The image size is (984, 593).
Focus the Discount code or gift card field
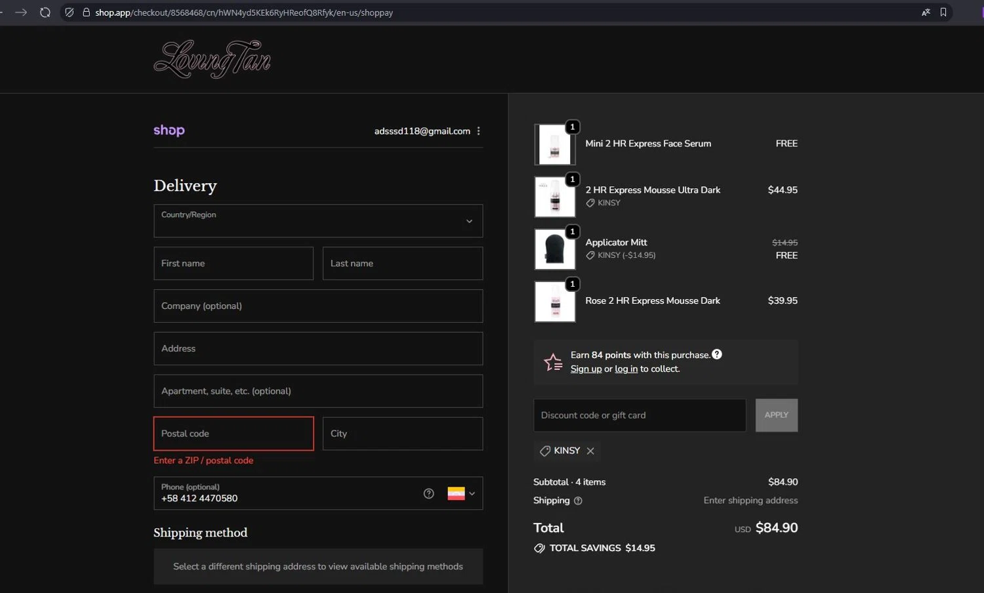tap(640, 415)
